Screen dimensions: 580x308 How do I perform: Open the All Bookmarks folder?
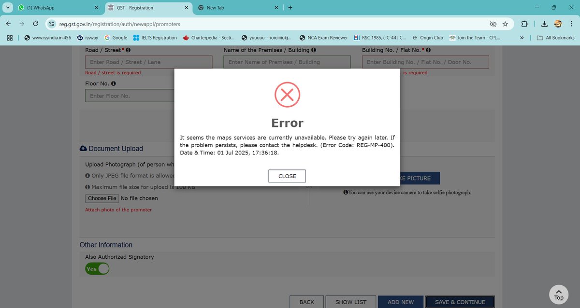click(x=556, y=38)
